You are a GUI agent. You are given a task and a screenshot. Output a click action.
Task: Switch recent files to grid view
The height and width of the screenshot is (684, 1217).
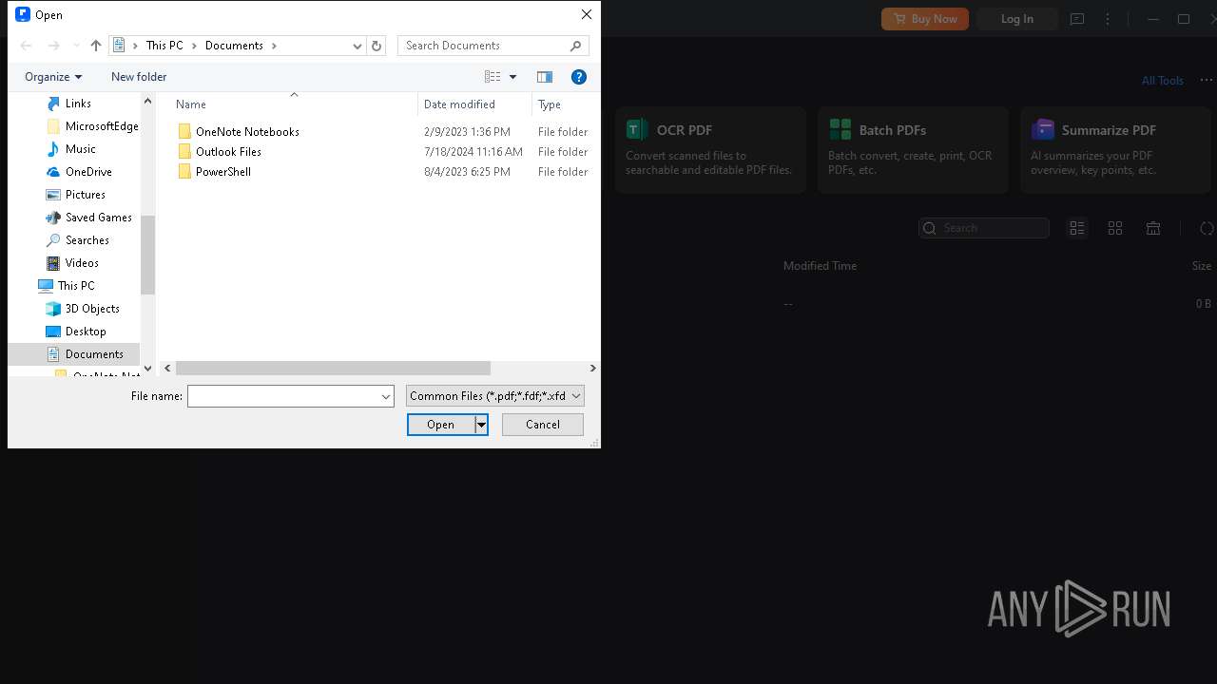click(x=1115, y=228)
